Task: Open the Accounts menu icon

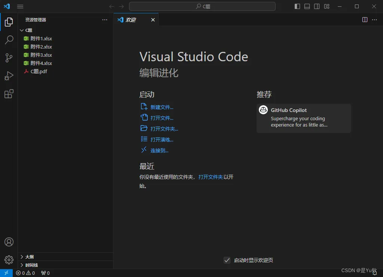Action: point(9,242)
